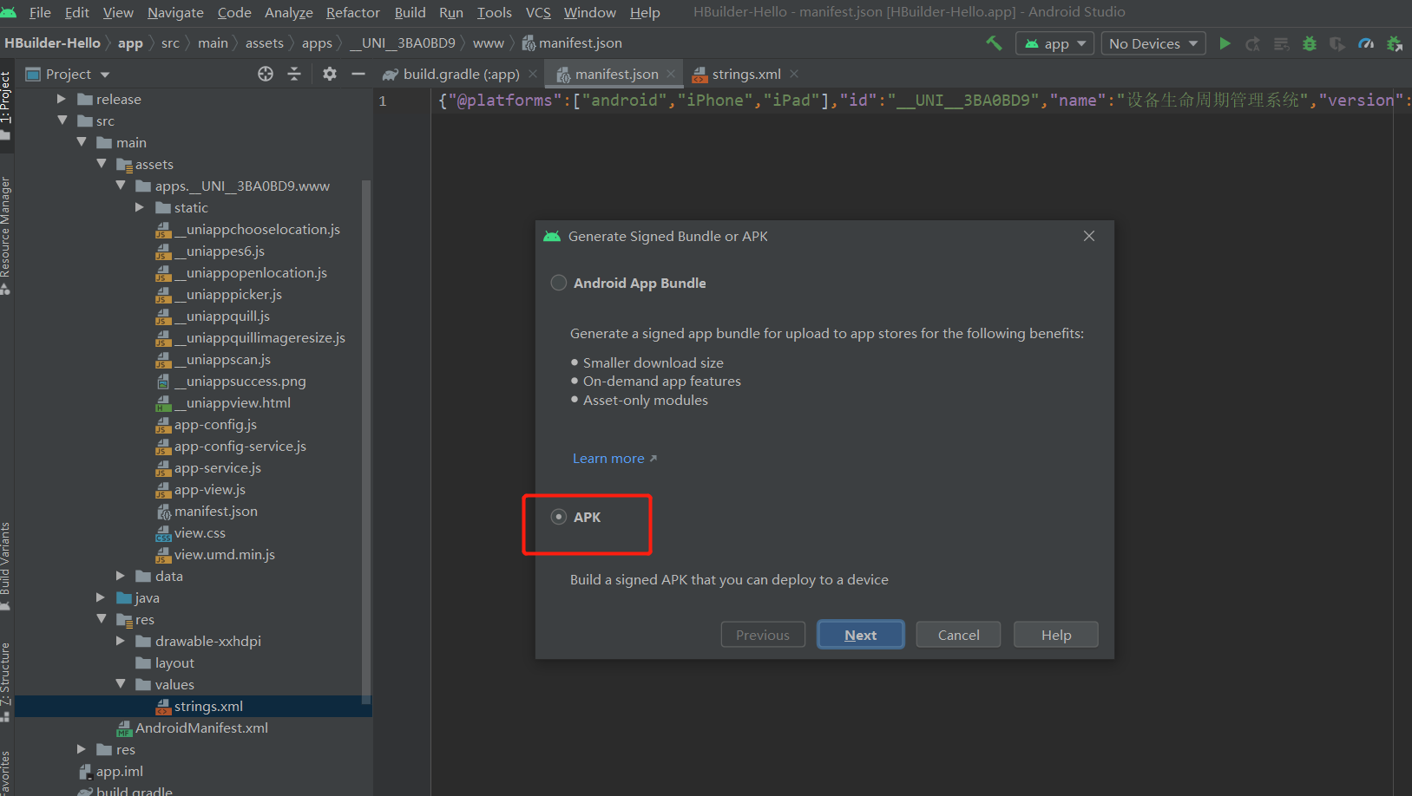The height and width of the screenshot is (796, 1412).
Task: Click the Previous button
Action: pos(763,635)
